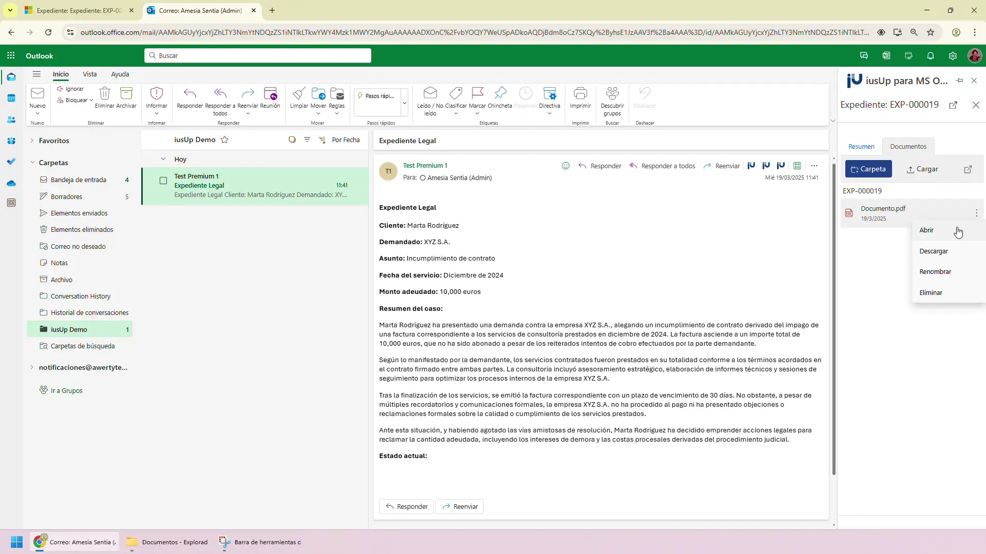Click the Archivar icon in ribbon
This screenshot has height=554, width=986.
[x=126, y=93]
